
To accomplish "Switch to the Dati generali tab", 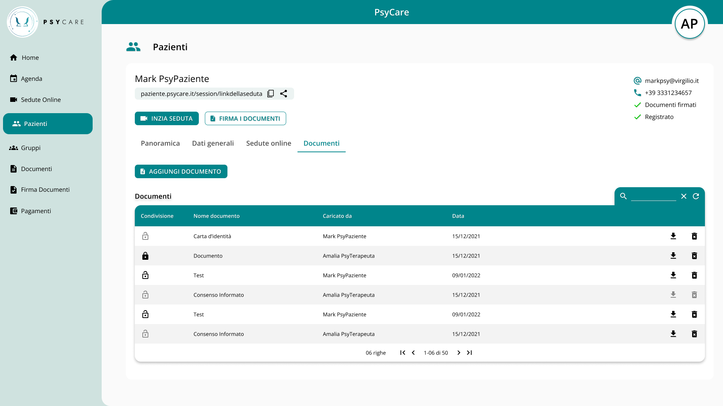I will (213, 143).
